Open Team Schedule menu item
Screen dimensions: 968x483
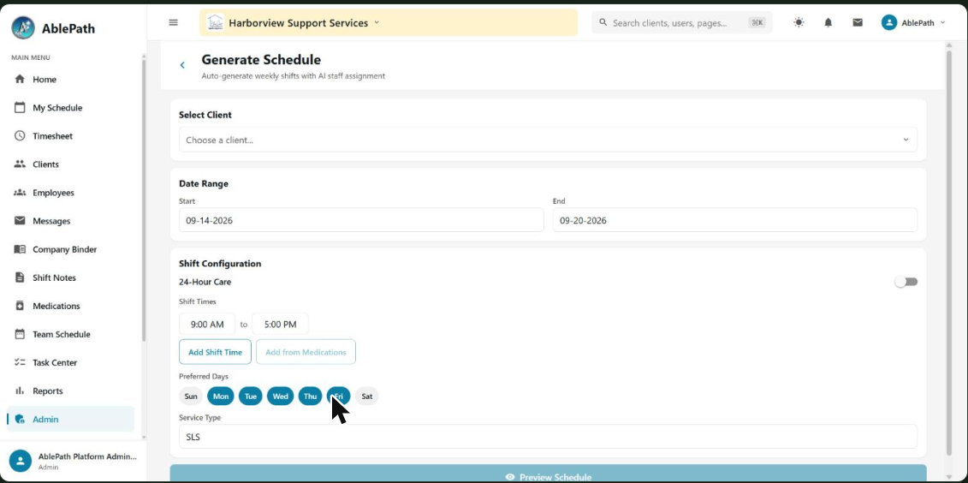pyautogui.click(x=70, y=334)
